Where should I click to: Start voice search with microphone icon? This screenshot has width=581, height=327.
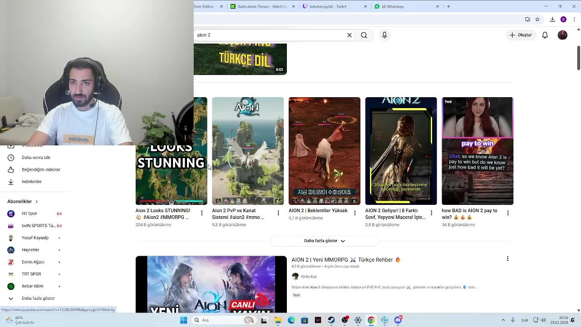[384, 35]
